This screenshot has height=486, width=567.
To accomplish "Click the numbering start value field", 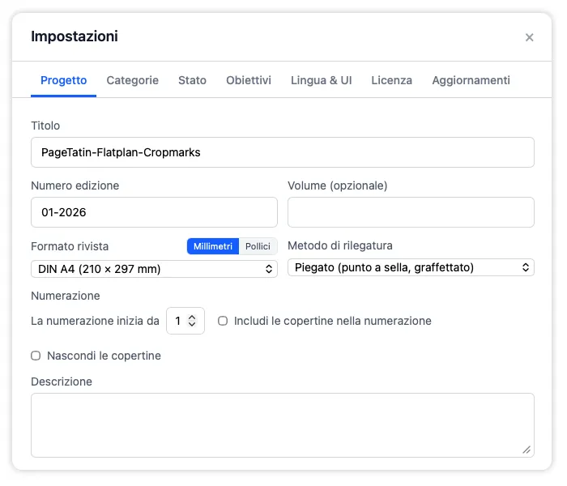I will tap(185, 321).
